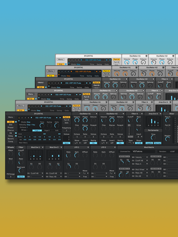The width and height of the screenshot is (178, 237).
Task: Open Filter A Type dropdown in front window
Action: coord(131,143)
